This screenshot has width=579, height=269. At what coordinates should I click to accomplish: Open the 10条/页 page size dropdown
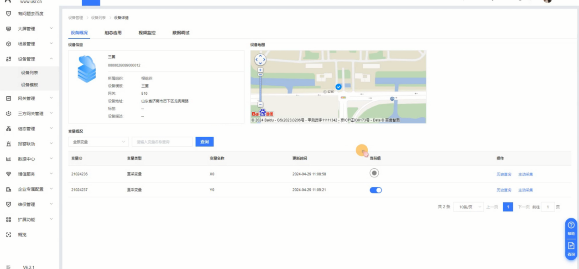(x=468, y=207)
